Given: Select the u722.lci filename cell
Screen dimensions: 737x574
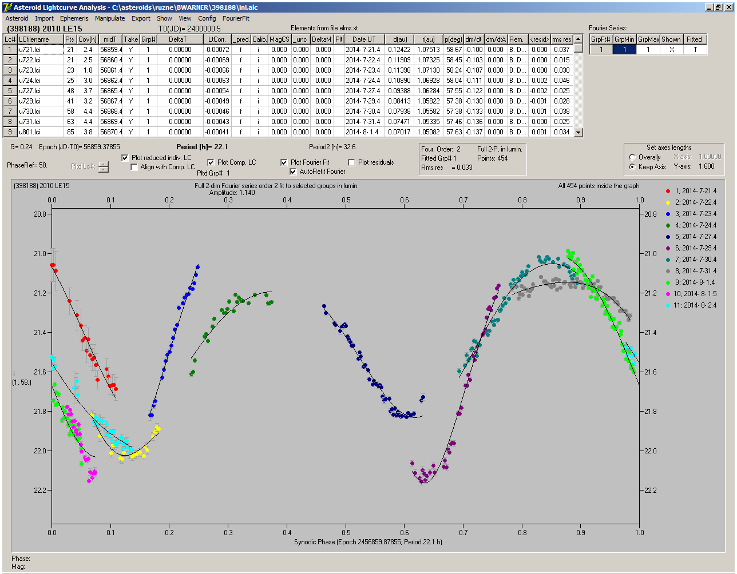Looking at the screenshot, I should [40, 60].
